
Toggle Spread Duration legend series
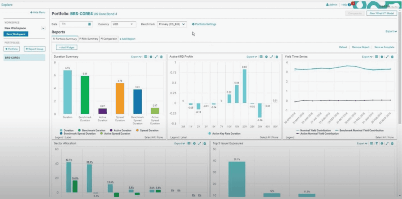[147, 130]
